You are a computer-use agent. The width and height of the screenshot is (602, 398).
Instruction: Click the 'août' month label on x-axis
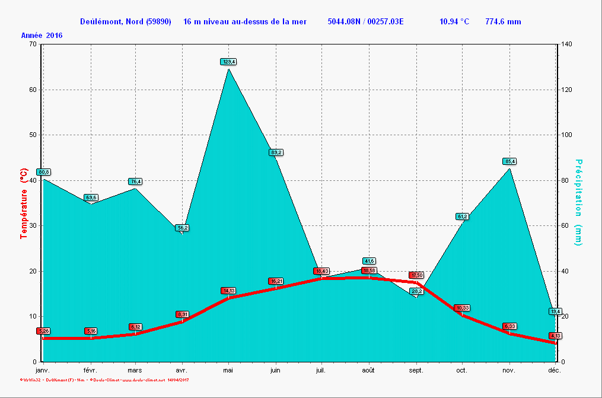pos(368,370)
